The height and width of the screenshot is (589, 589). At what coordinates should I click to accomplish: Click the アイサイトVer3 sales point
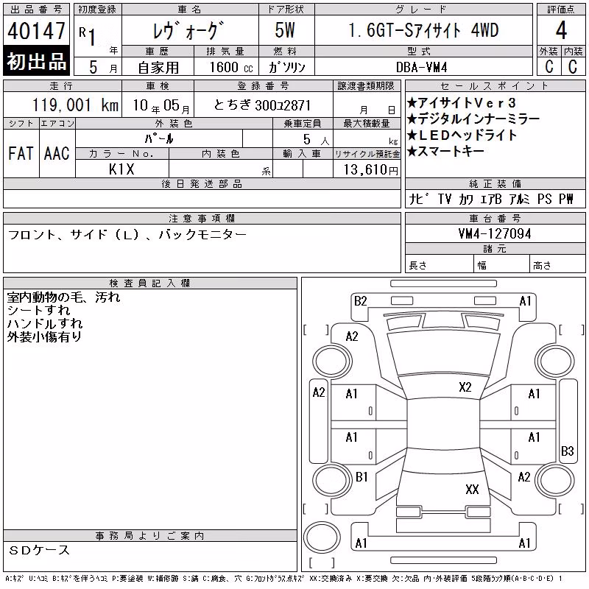(462, 102)
